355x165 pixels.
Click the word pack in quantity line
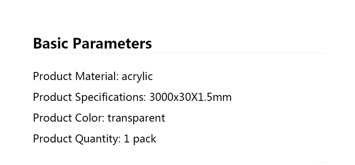144,139
